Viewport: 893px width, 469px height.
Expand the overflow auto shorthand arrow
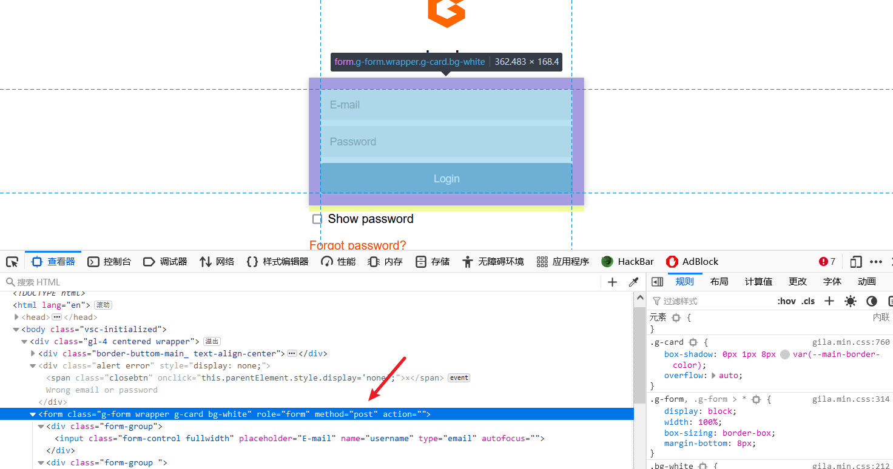coord(714,376)
